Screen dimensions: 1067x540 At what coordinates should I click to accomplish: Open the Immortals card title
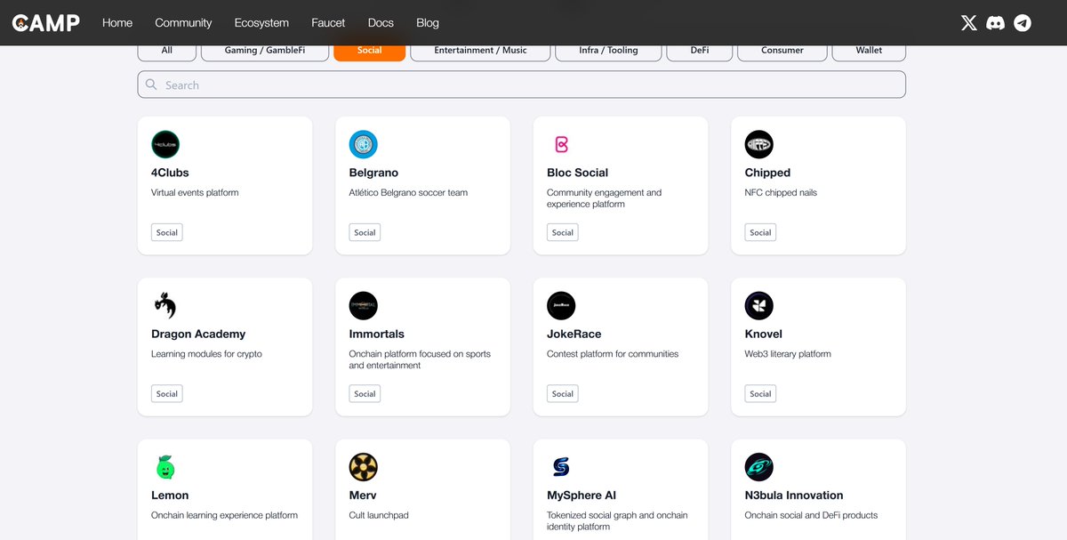click(377, 334)
